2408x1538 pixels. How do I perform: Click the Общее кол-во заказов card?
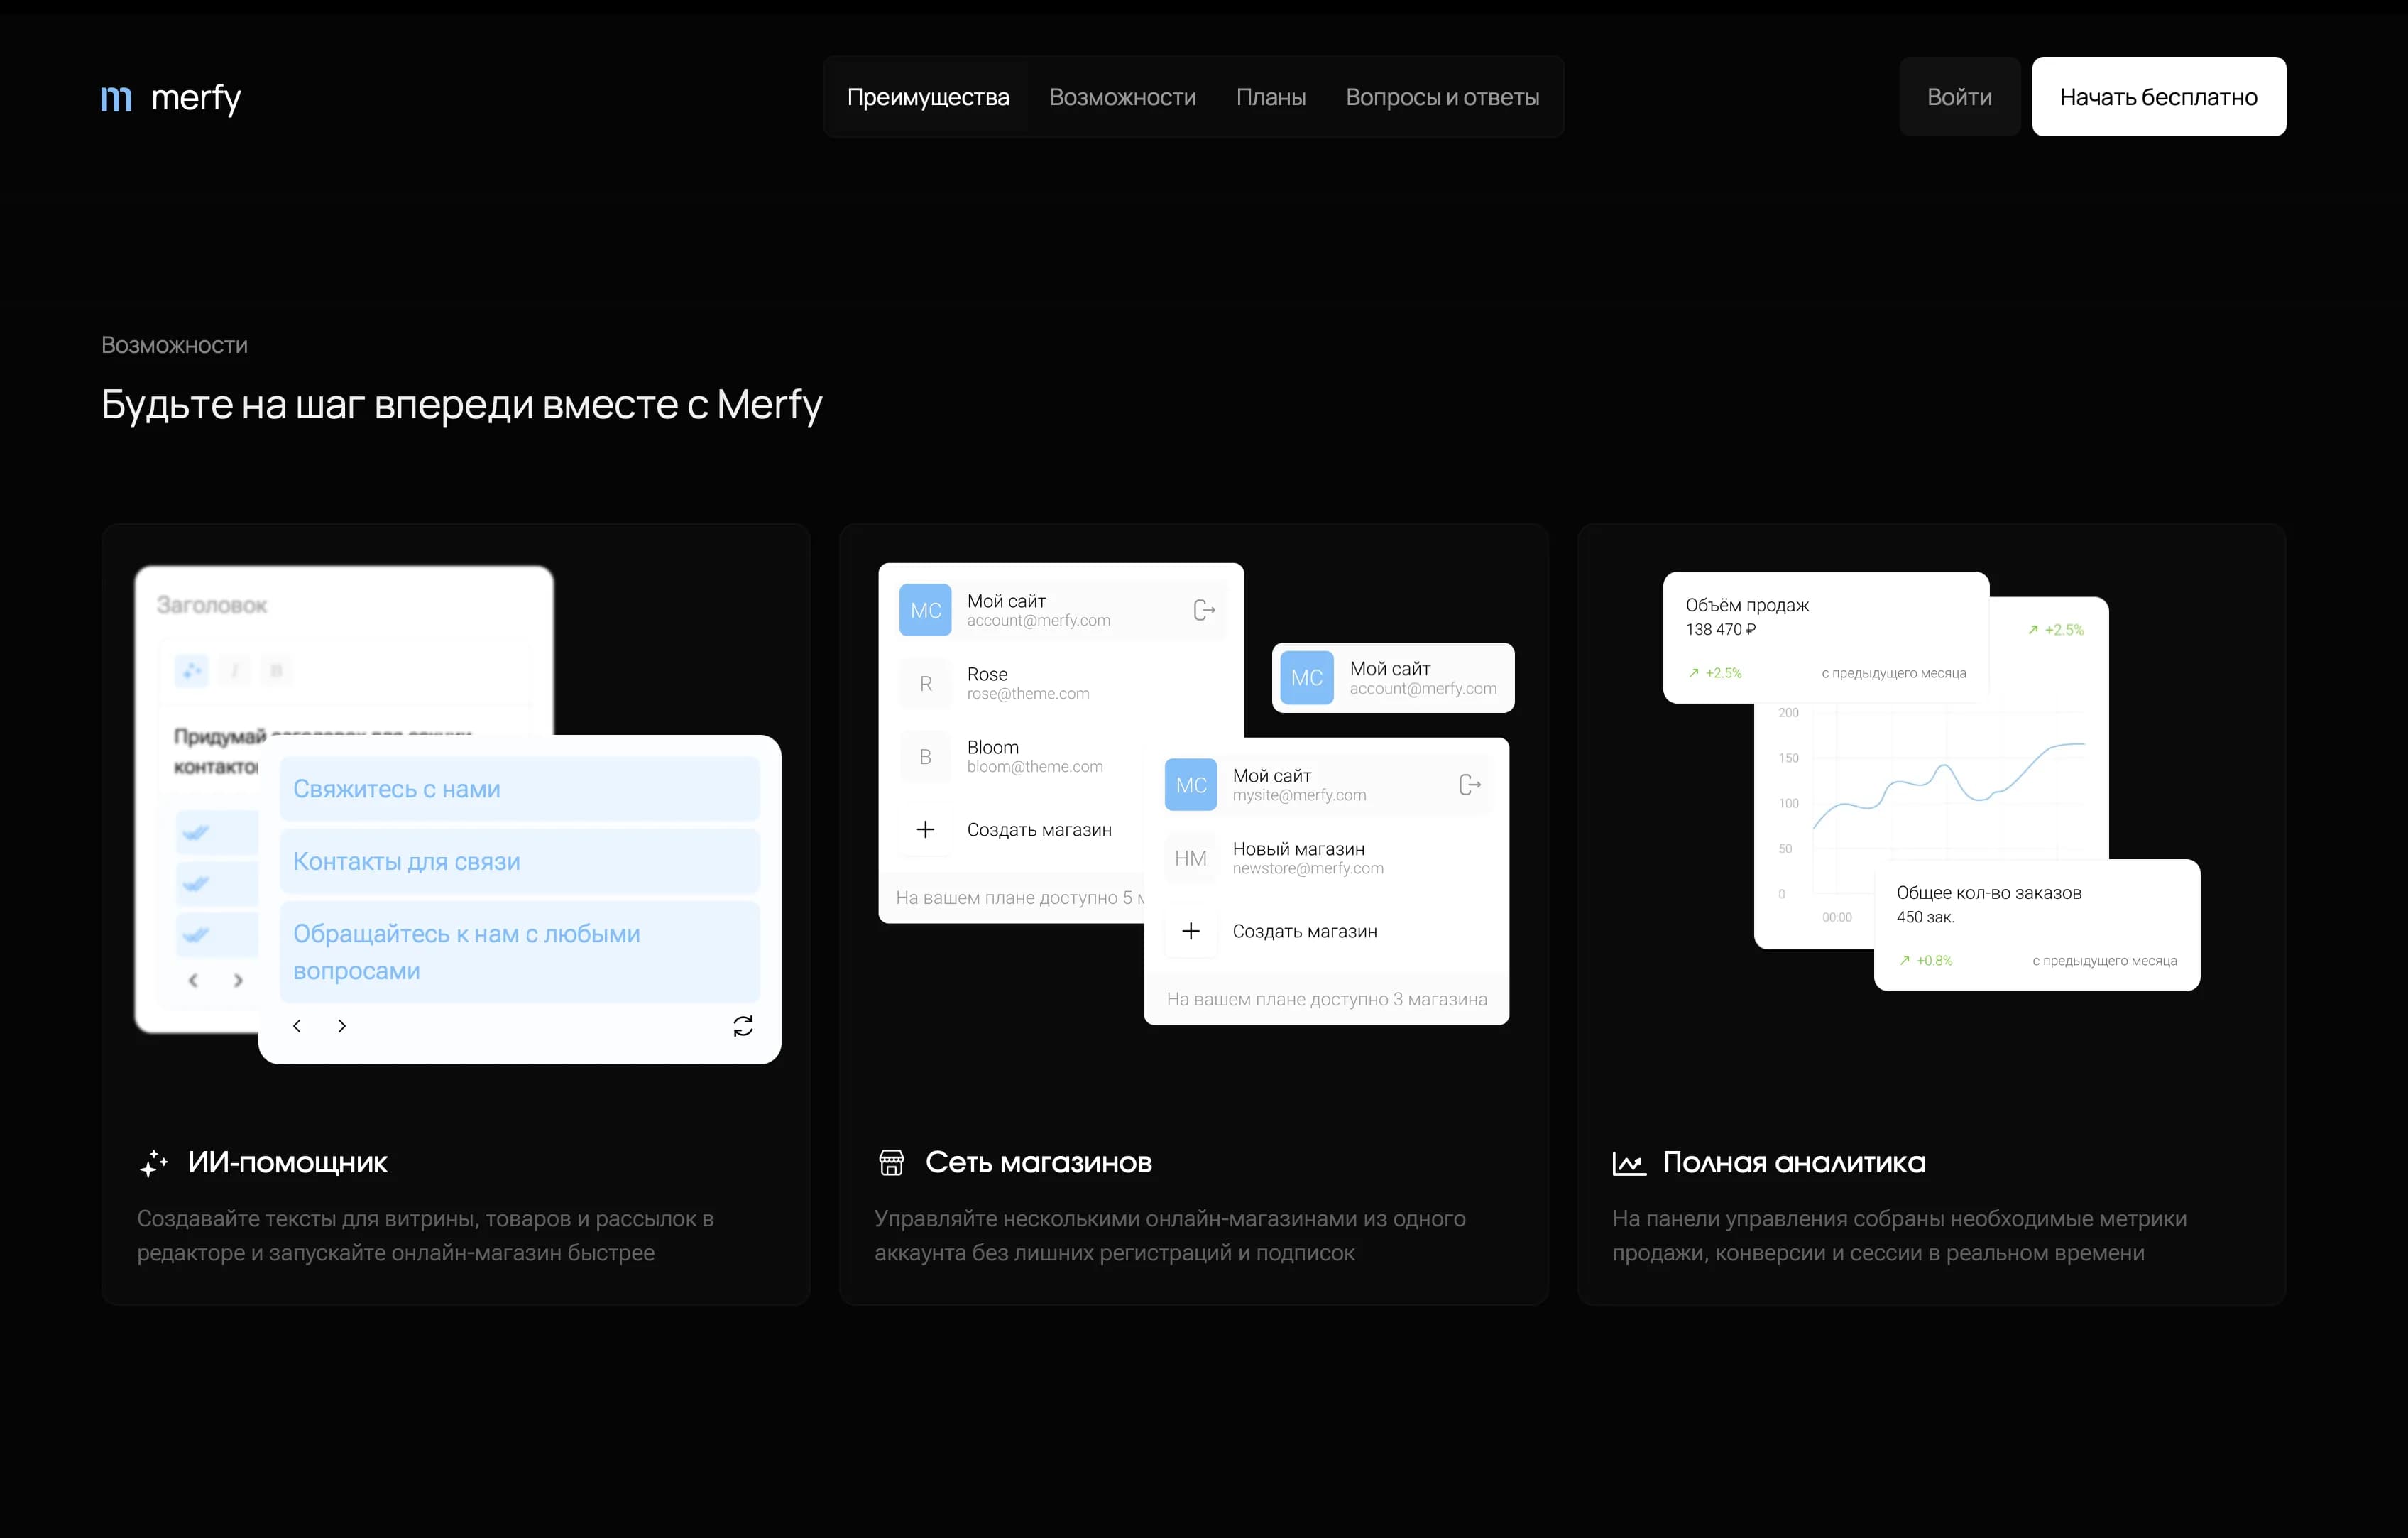click(x=2037, y=925)
